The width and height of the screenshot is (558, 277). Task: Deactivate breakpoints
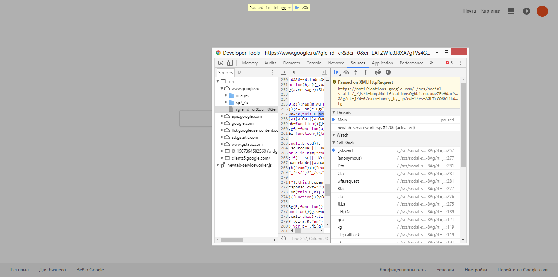click(x=378, y=72)
